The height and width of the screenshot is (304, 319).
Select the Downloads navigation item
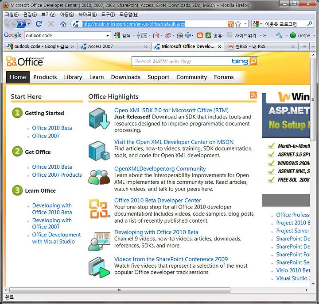pyautogui.click(x=125, y=77)
